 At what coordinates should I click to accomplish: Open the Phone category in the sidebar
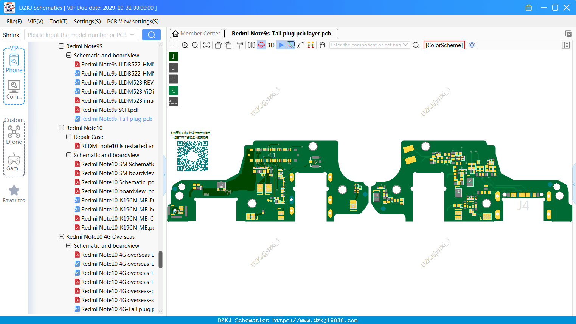point(14,63)
